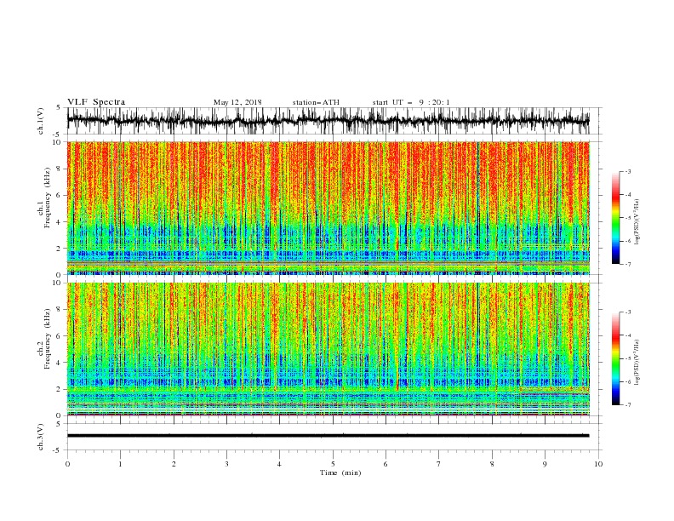Click inside the ch.1 spectrogram panel
The width and height of the screenshot is (674, 521).
click(328, 208)
